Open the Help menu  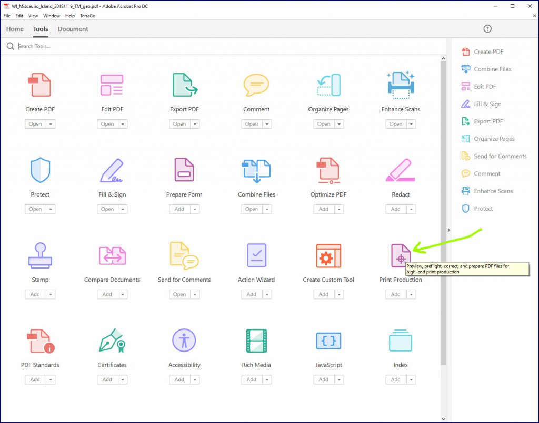(70, 16)
